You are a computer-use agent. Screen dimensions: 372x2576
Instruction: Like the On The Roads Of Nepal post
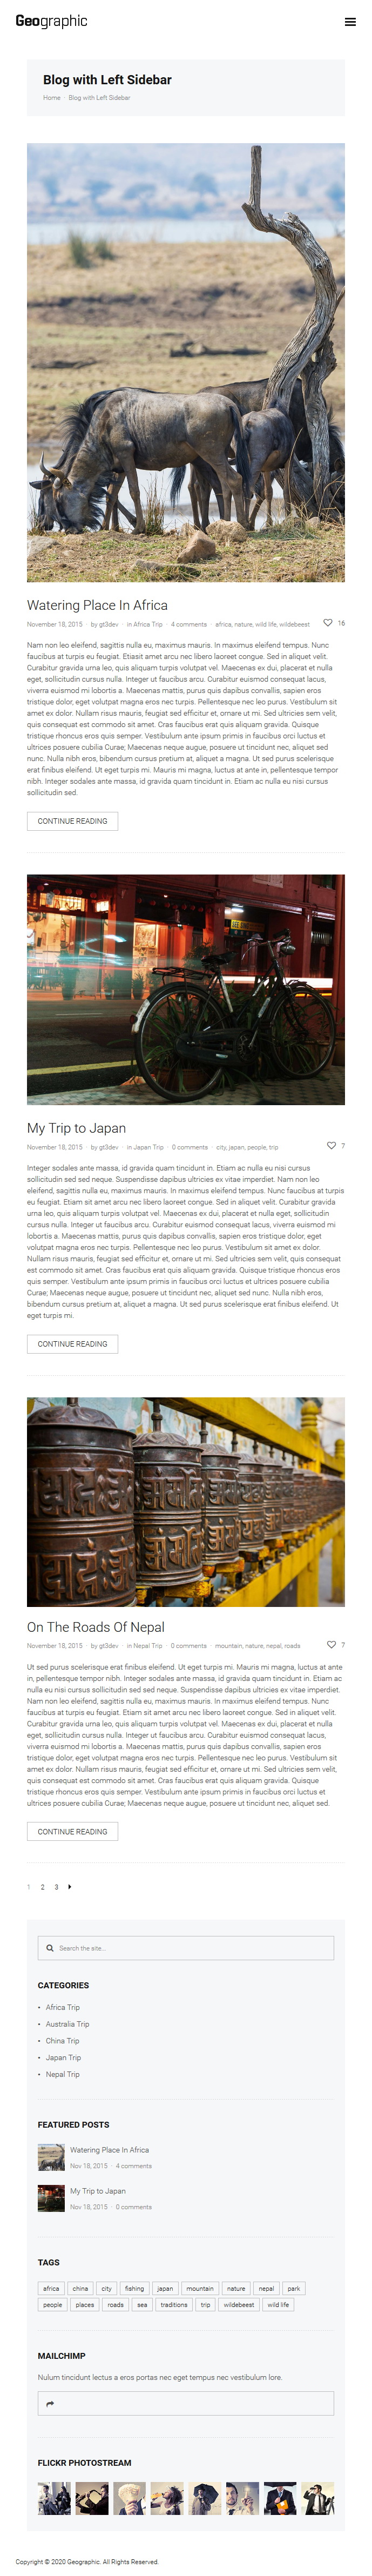point(331,1644)
